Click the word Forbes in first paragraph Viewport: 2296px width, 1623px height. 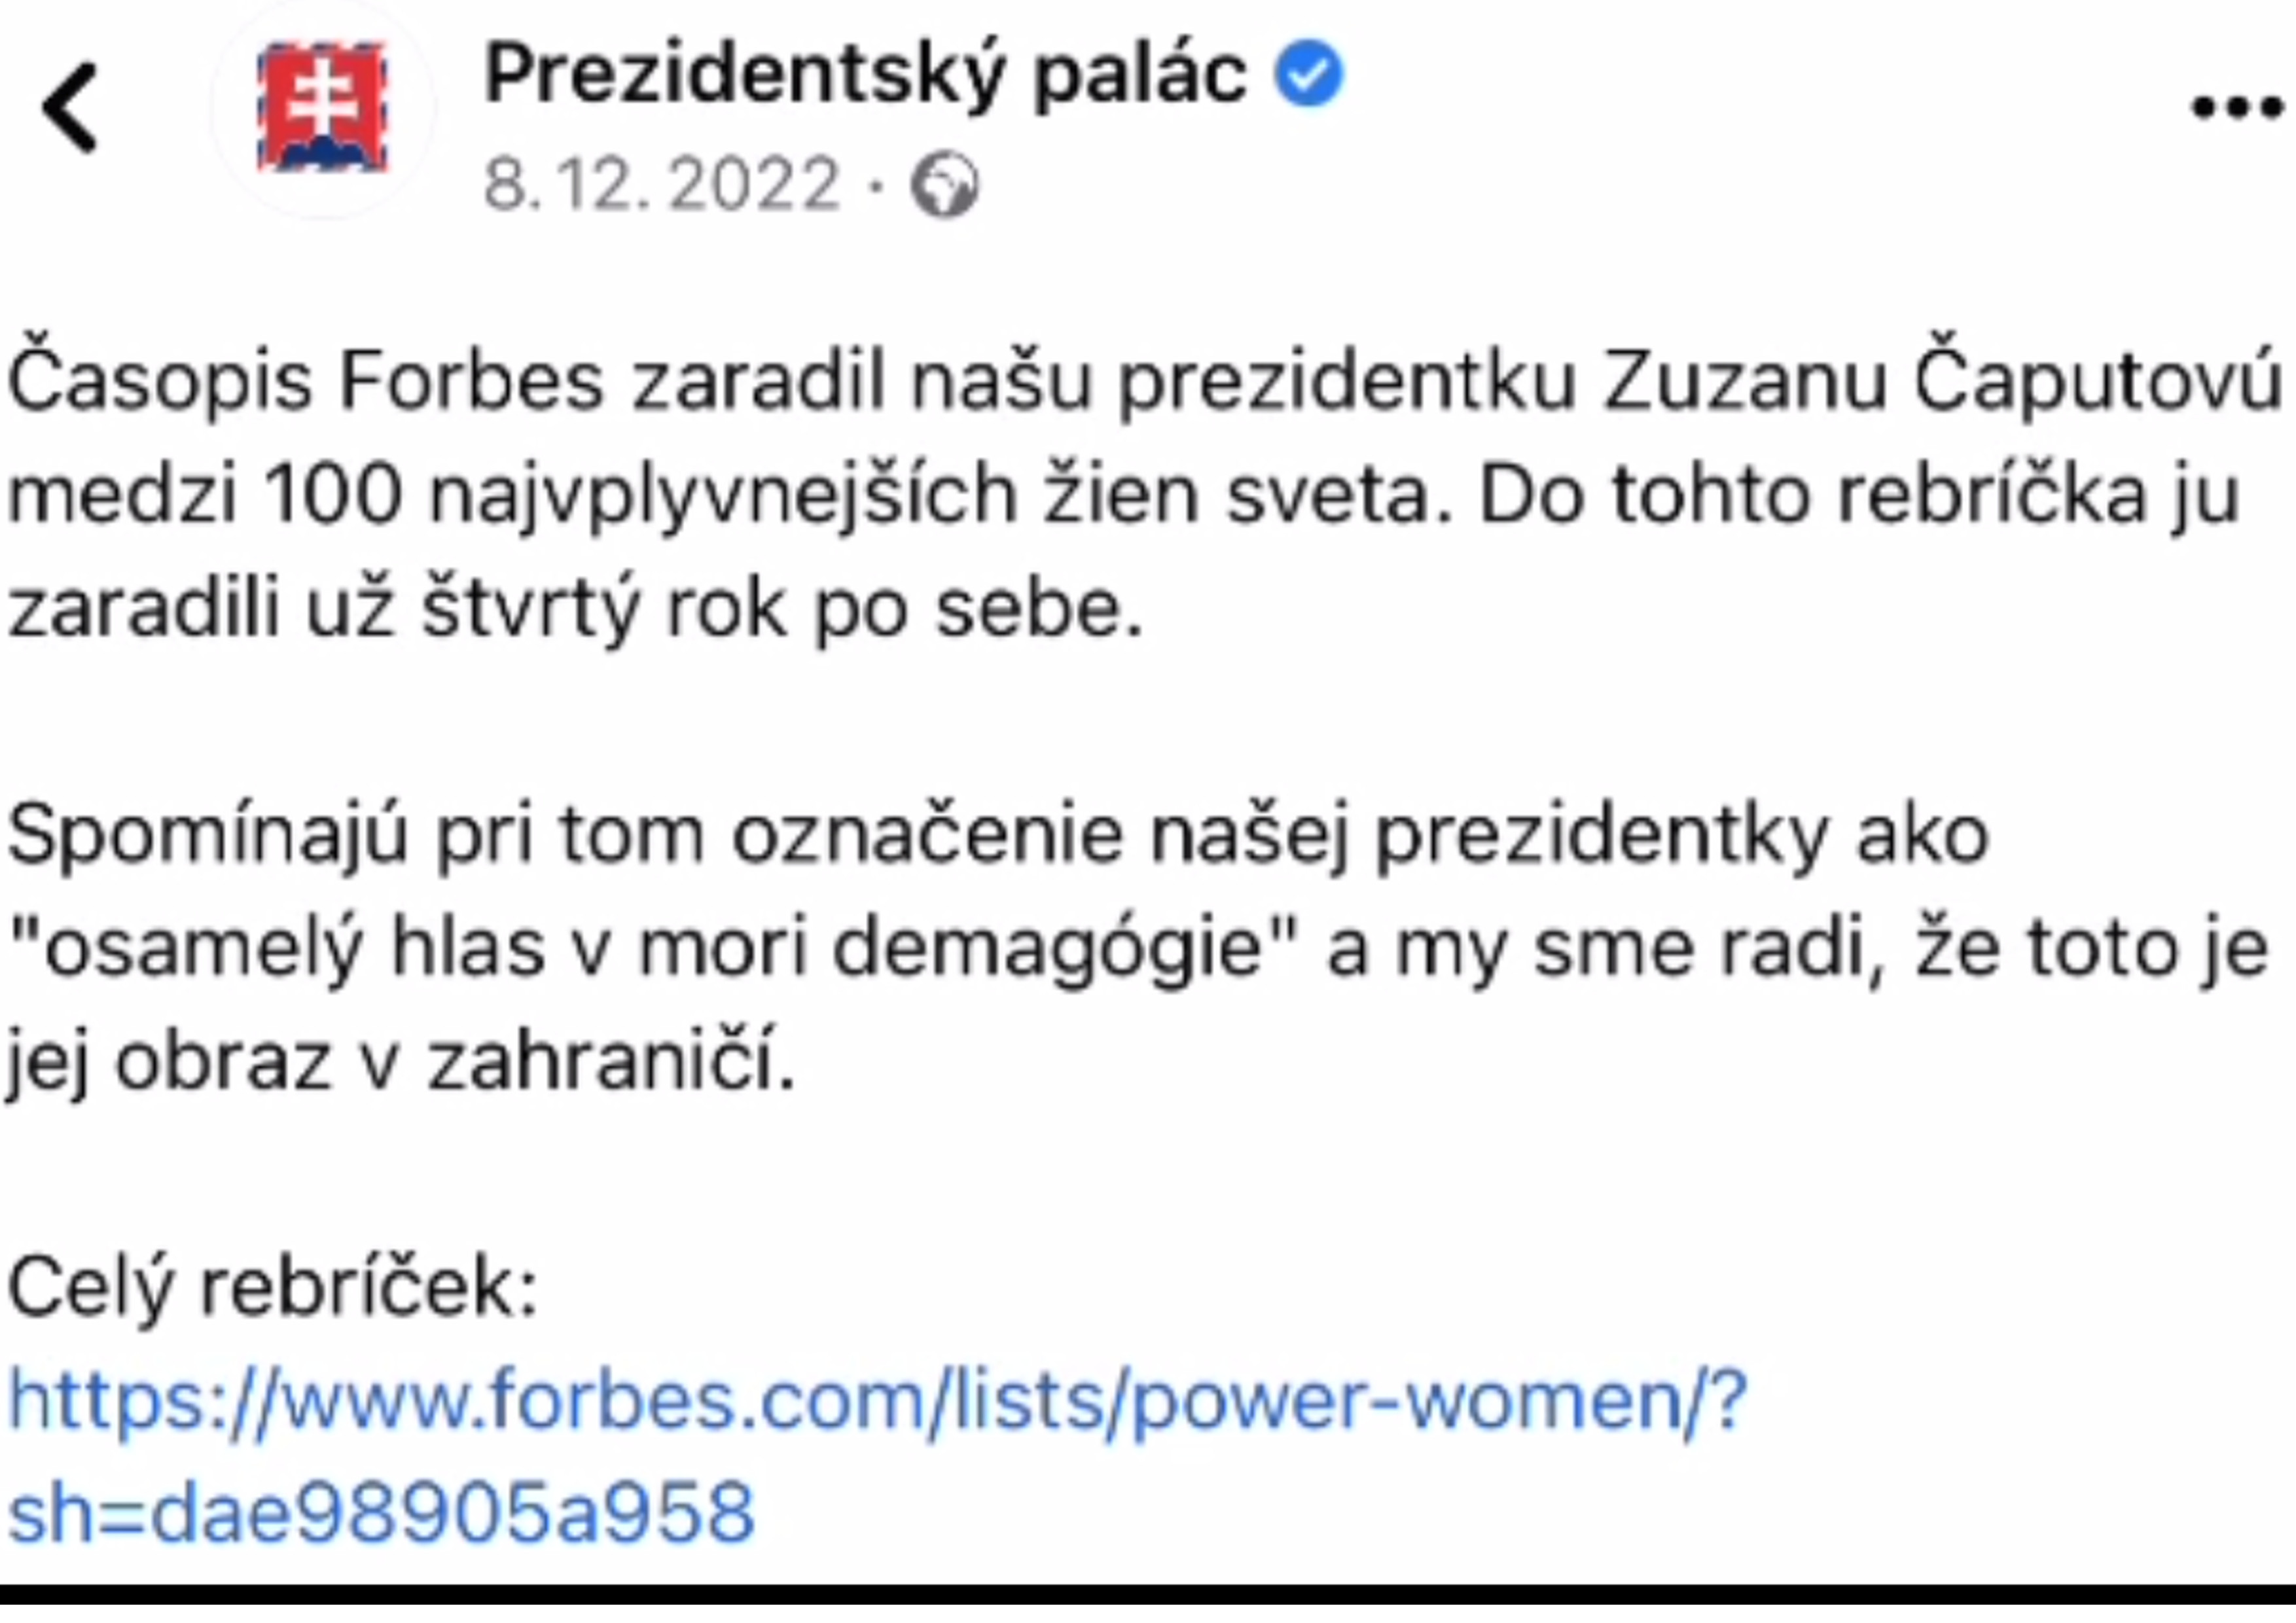[x=472, y=382]
